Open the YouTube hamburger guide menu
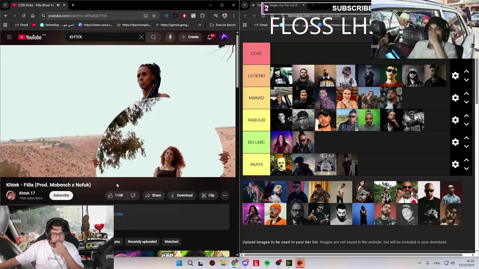 click(x=9, y=37)
